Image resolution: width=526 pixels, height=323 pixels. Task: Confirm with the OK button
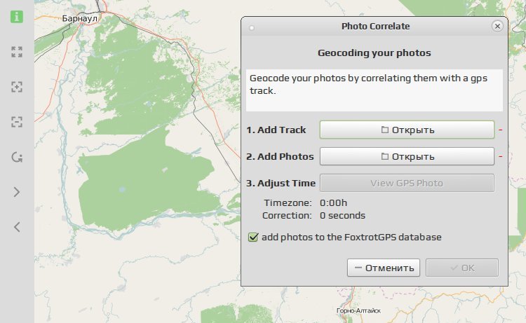pos(462,268)
